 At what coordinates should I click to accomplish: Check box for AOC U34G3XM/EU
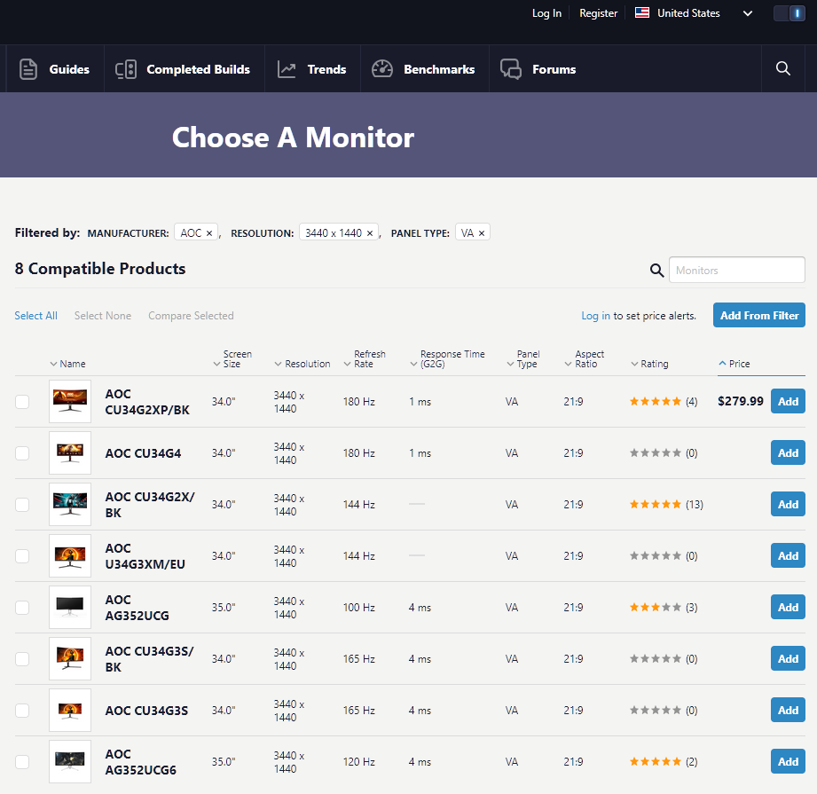click(x=22, y=556)
